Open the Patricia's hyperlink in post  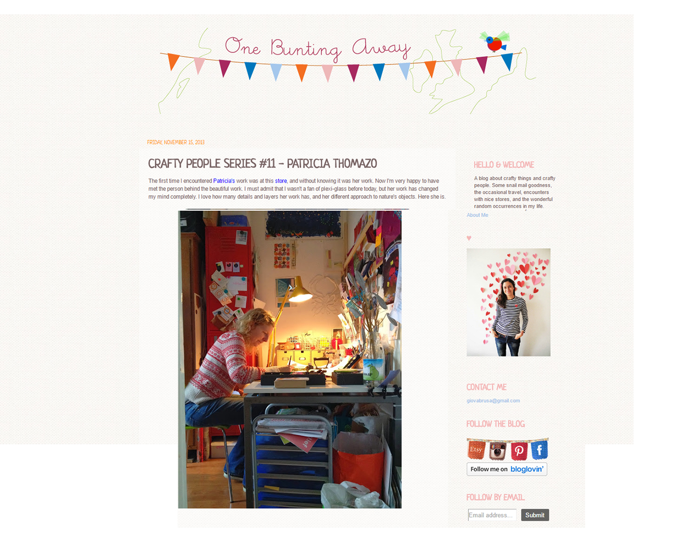click(224, 181)
